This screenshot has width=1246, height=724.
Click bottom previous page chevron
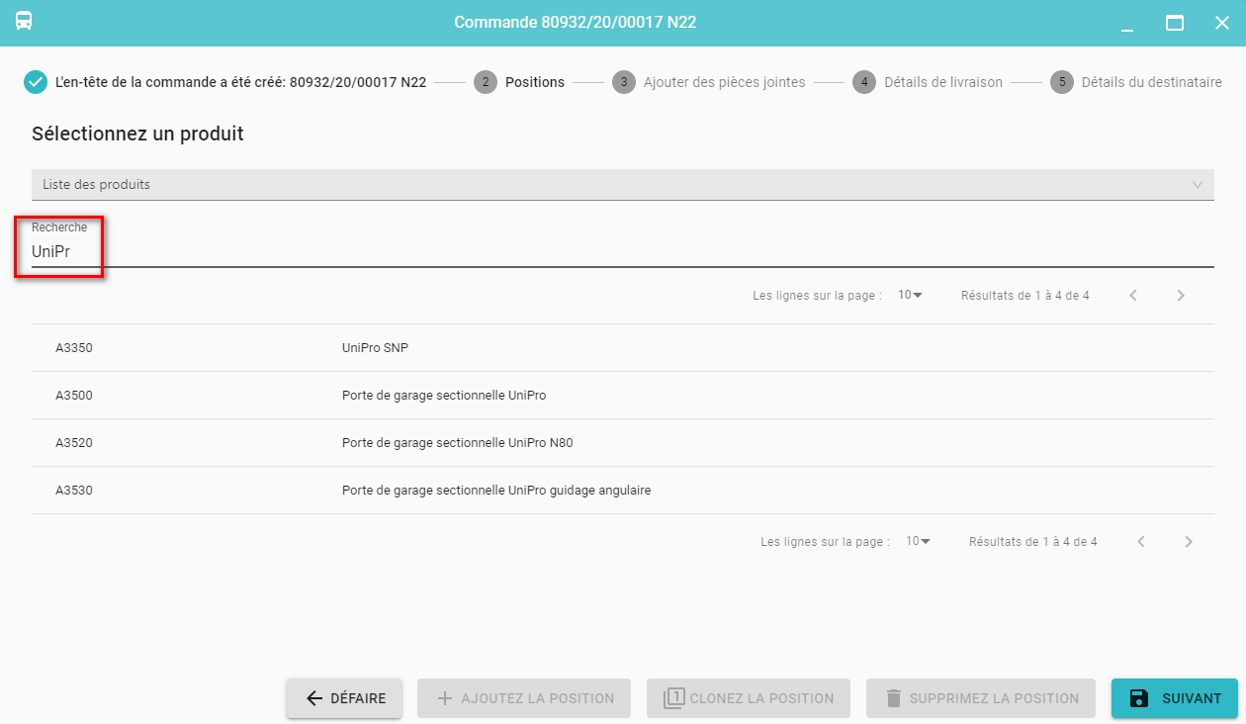coord(1141,541)
